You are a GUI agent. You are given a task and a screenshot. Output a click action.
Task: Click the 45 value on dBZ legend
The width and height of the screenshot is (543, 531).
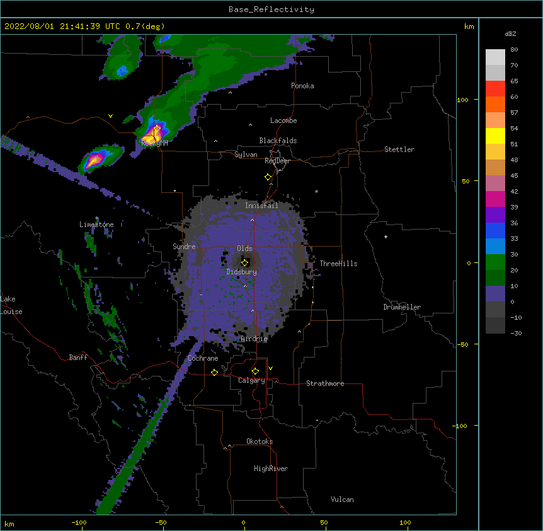coord(514,176)
